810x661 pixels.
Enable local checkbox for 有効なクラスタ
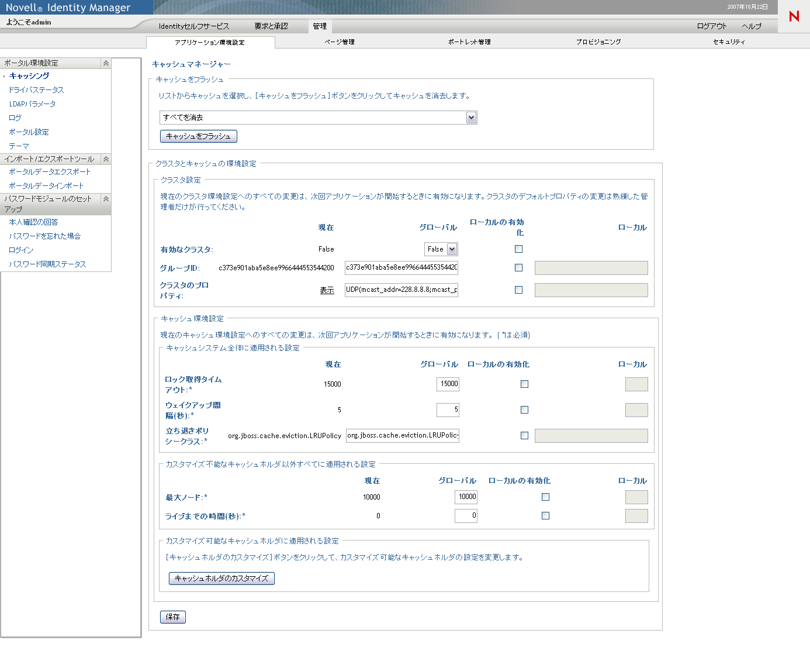518,249
